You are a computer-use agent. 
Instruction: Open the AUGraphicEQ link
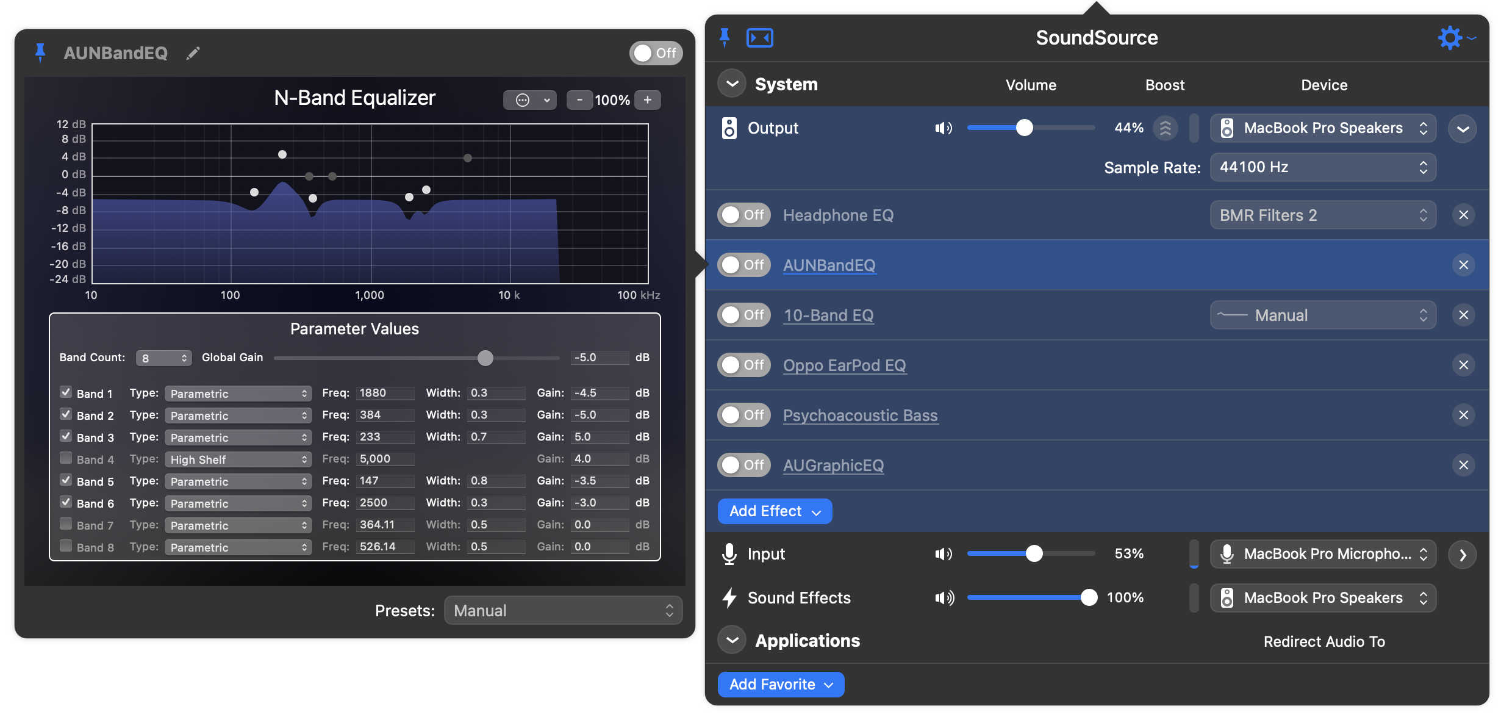833,466
